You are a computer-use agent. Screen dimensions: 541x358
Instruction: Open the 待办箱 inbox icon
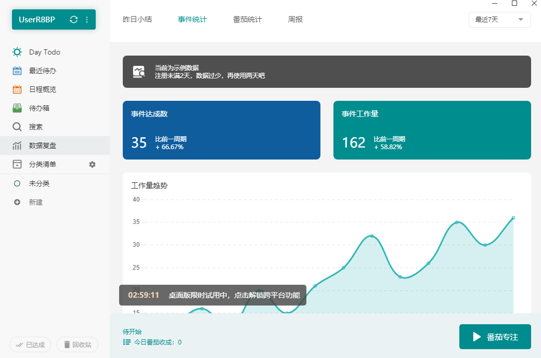16,108
